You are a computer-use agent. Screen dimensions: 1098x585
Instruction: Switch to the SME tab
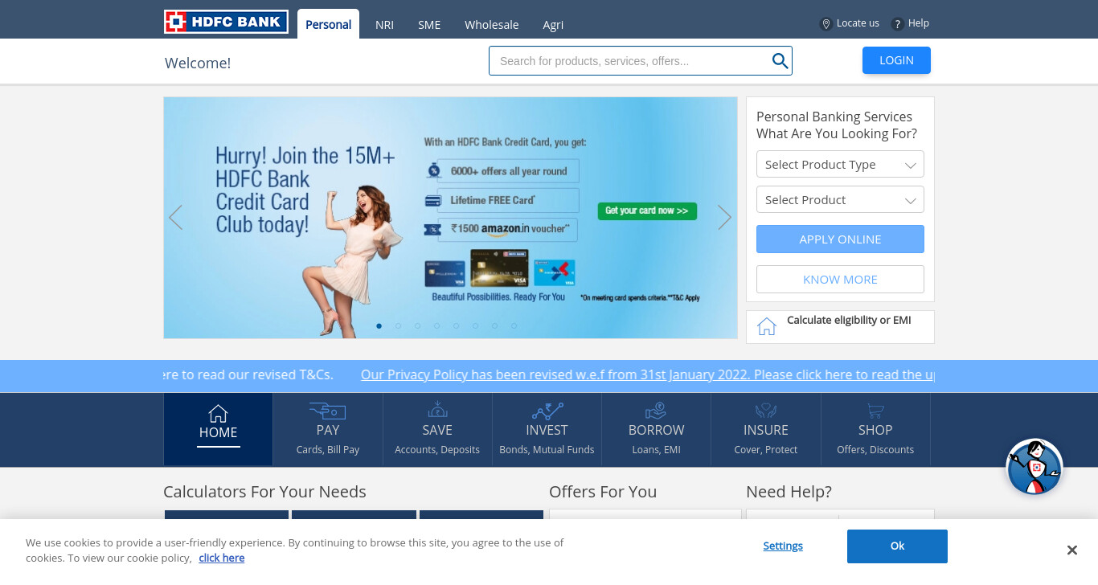click(x=429, y=25)
